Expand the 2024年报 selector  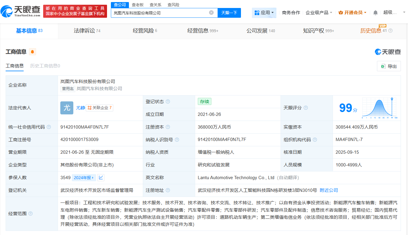click(84, 177)
